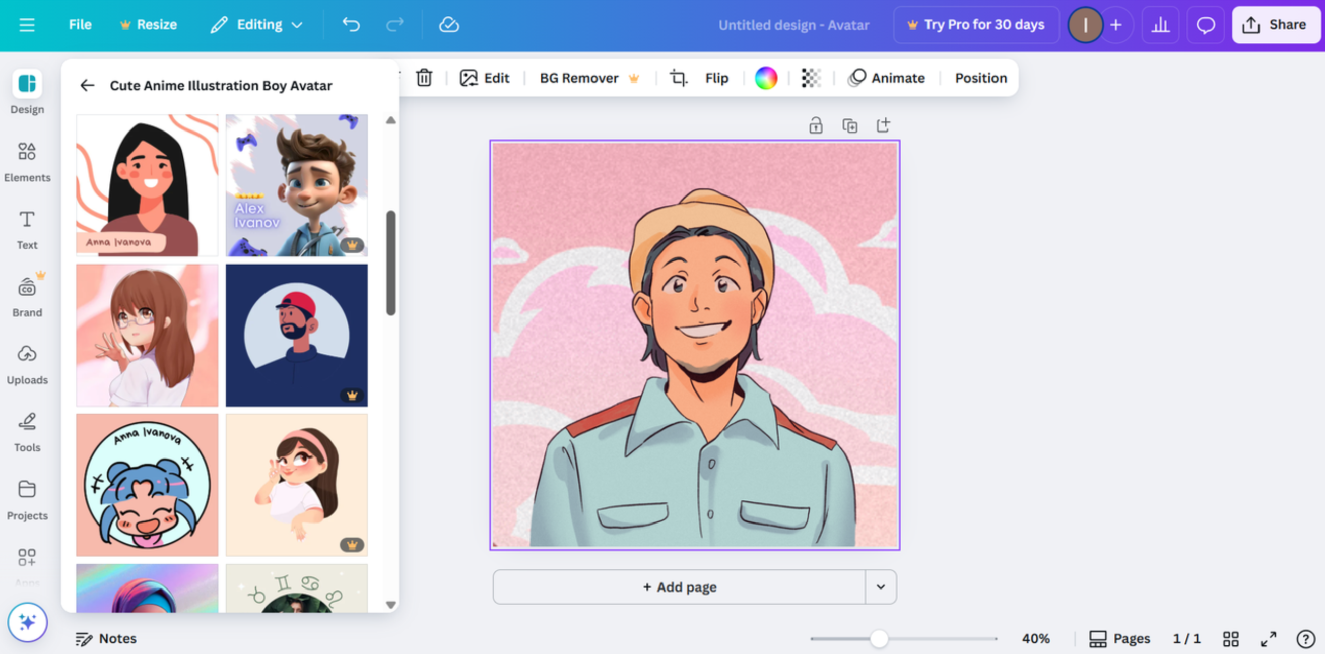The height and width of the screenshot is (654, 1325).
Task: Click the Flip option
Action: pos(716,78)
